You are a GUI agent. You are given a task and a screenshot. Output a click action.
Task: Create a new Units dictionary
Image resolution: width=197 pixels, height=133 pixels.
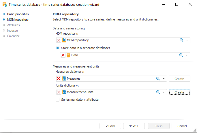pos(179,92)
